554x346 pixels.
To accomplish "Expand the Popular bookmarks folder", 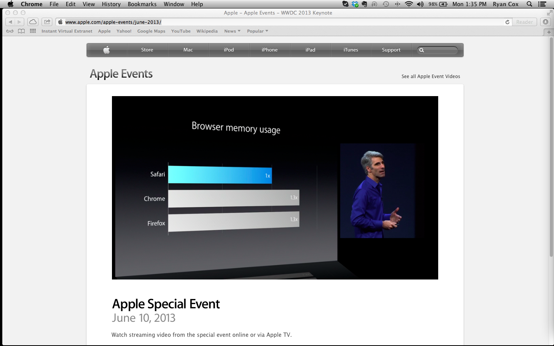I will coord(257,31).
